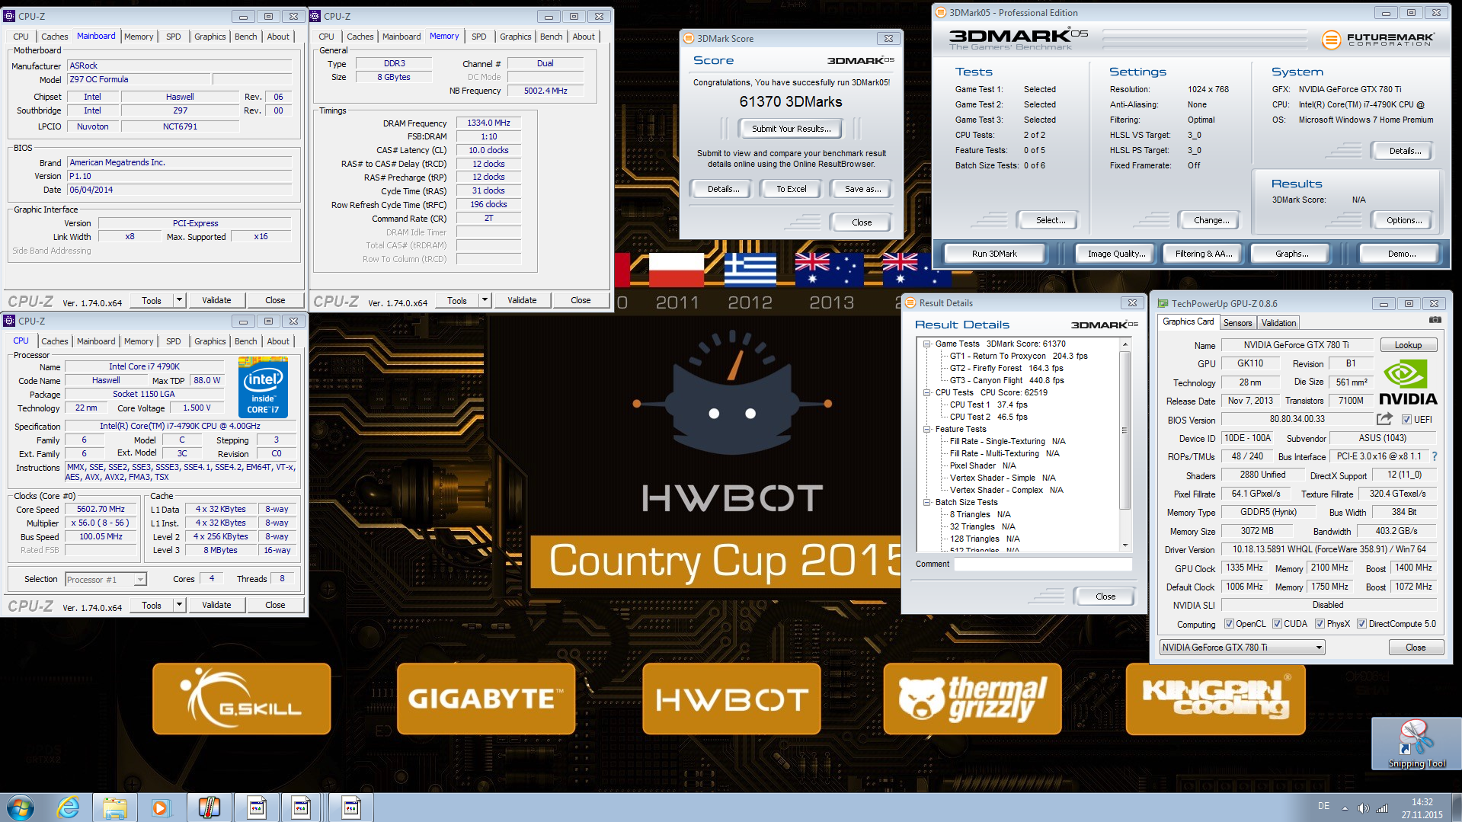
Task: Click the second CPU-Z taskbar icon
Action: [301, 808]
